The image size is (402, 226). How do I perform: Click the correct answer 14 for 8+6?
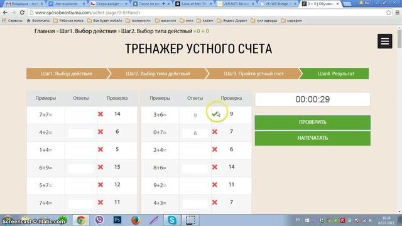coord(232,167)
